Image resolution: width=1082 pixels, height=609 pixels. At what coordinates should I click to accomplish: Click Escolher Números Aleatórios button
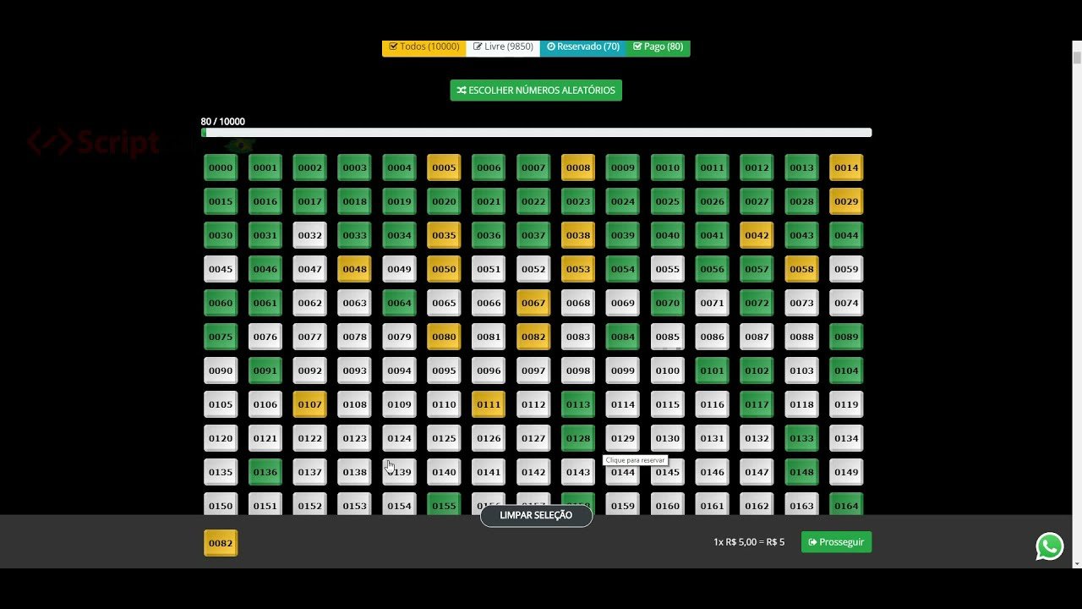[x=536, y=91]
